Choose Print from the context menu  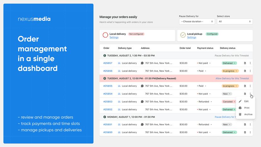click(x=245, y=108)
